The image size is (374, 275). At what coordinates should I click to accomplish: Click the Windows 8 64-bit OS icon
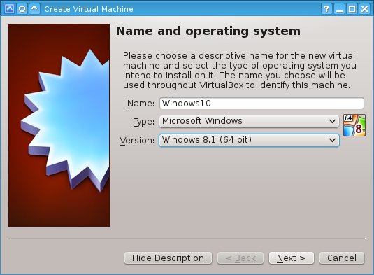(x=354, y=125)
